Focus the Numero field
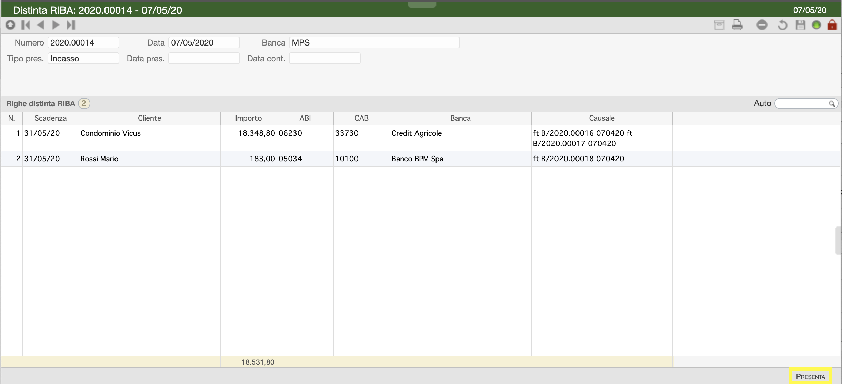The width and height of the screenshot is (842, 384). (83, 43)
